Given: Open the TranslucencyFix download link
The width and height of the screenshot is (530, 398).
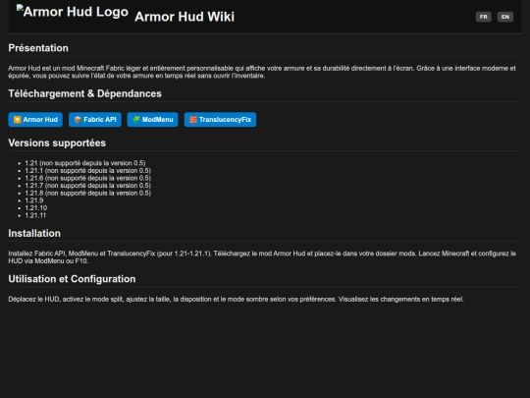Looking at the screenshot, I should tap(220, 120).
